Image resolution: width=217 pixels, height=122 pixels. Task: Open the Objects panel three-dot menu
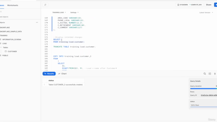click(x=37, y=22)
